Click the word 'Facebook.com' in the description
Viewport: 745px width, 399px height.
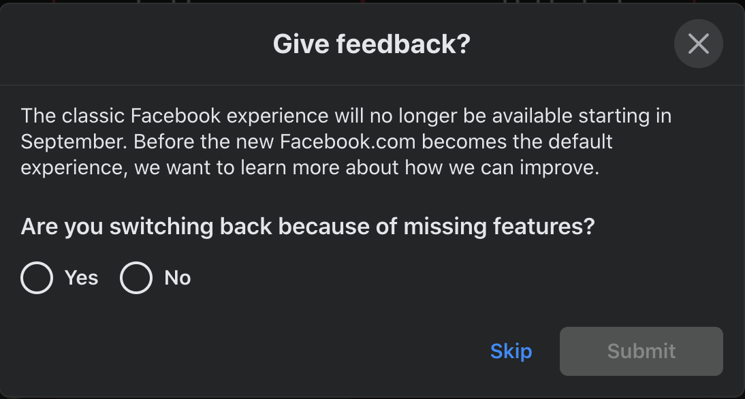pos(348,142)
